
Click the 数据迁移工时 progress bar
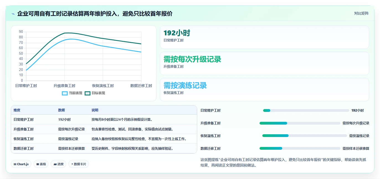tap(300, 148)
